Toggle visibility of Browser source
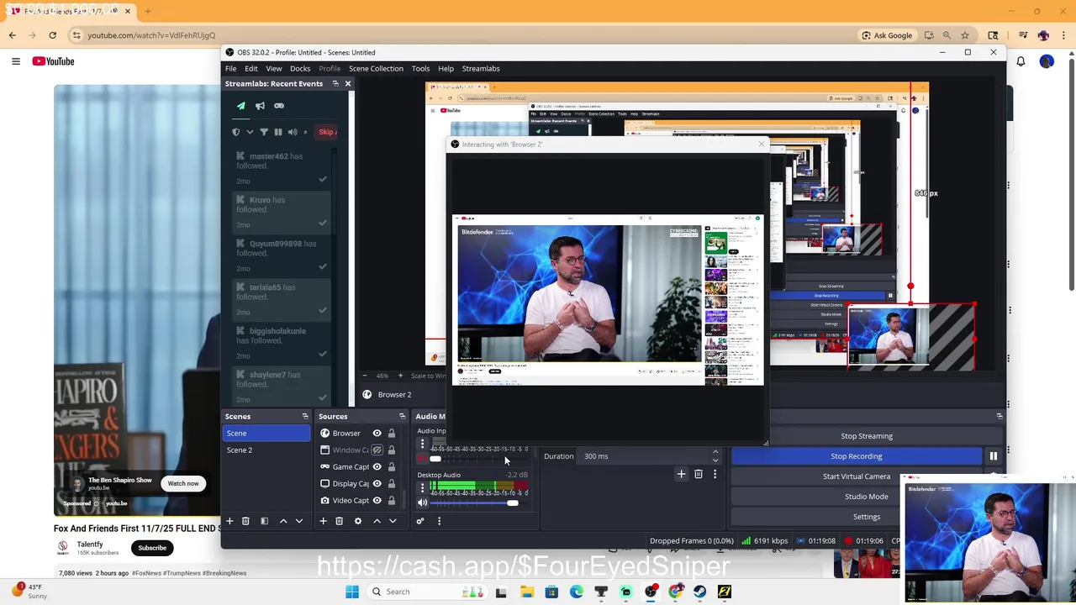 tap(377, 434)
